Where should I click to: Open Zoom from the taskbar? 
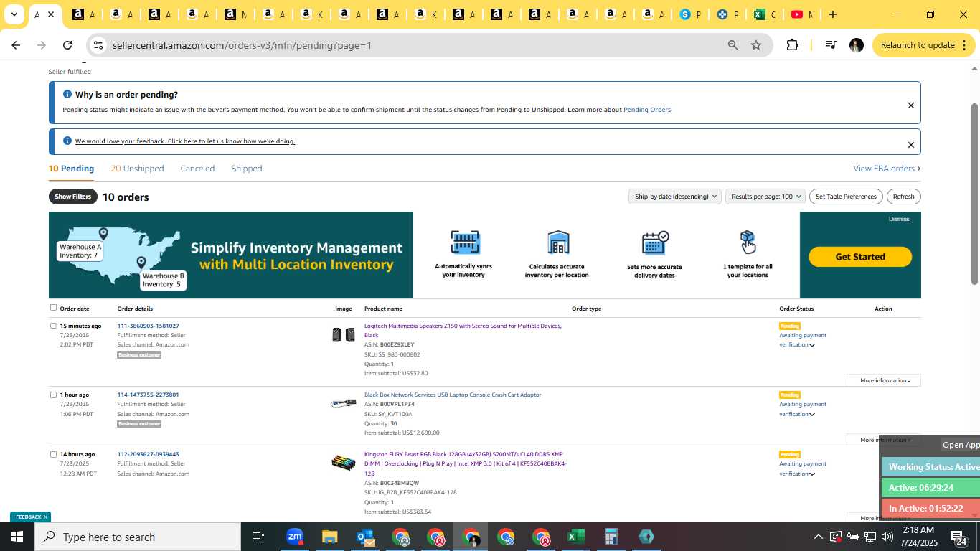(x=295, y=537)
